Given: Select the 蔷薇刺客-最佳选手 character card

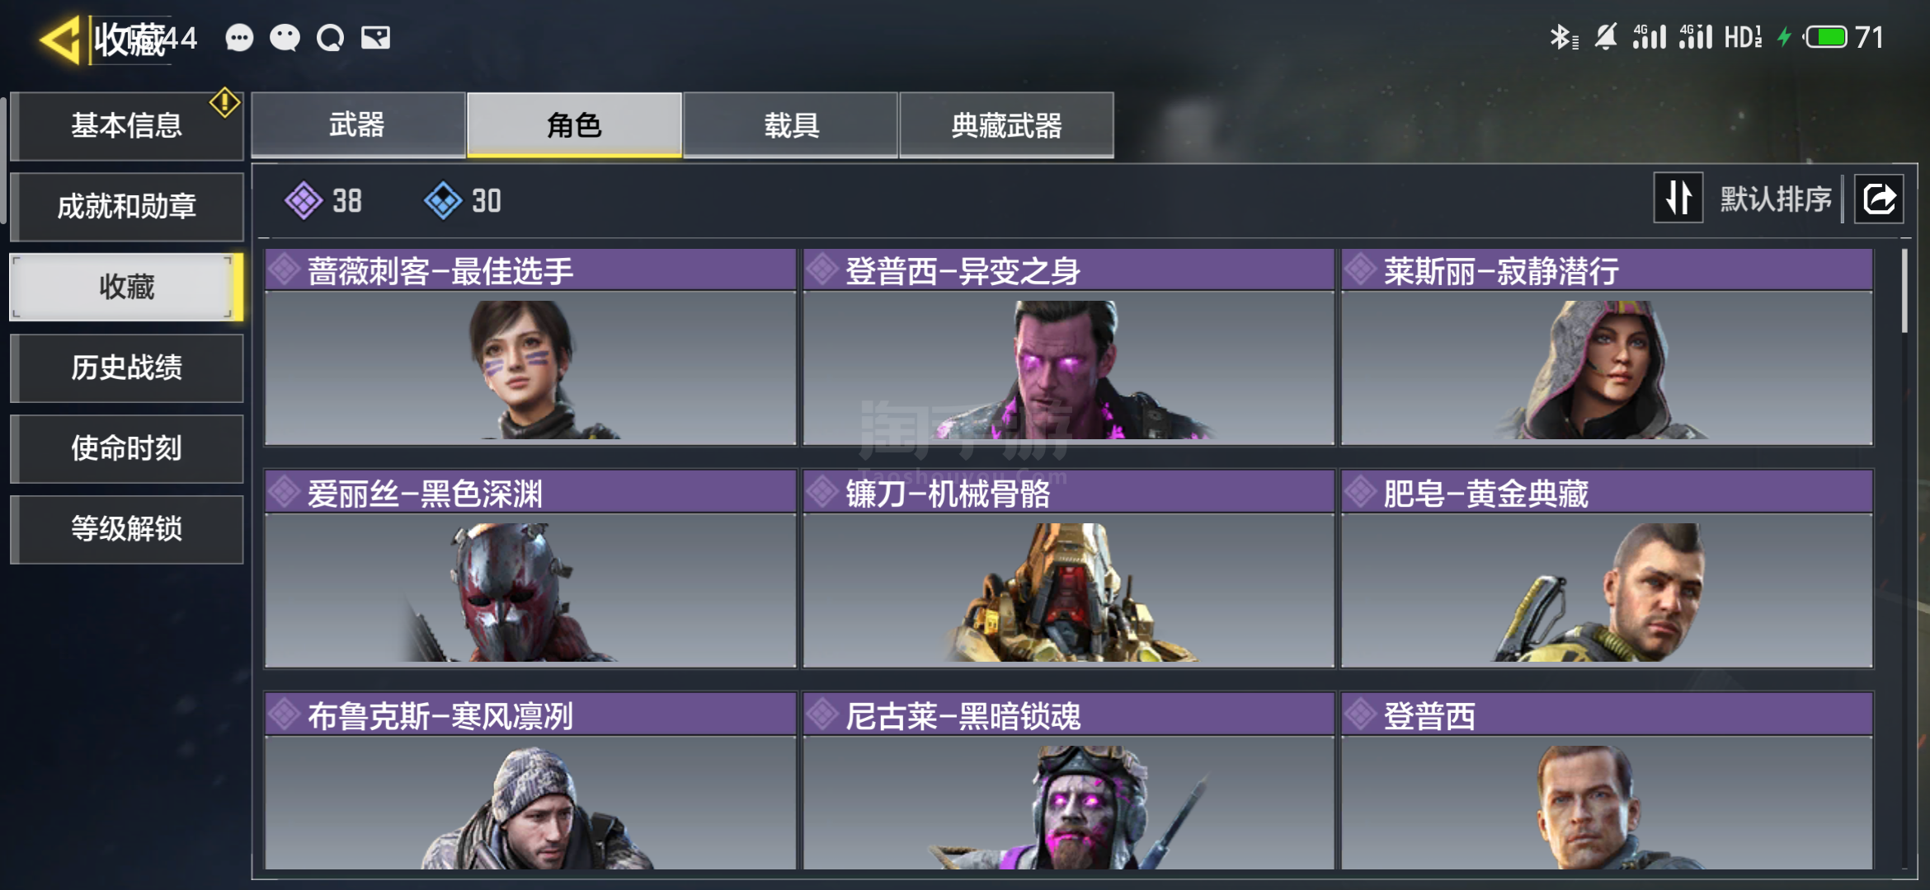Looking at the screenshot, I should click(530, 347).
